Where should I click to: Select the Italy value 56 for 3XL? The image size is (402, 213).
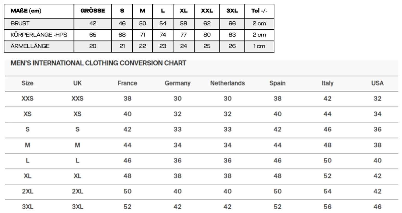pyautogui.click(x=327, y=207)
